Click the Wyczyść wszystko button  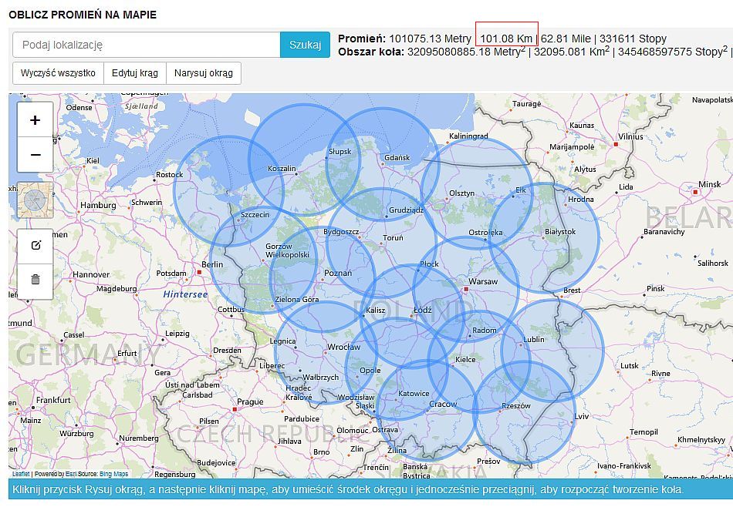pyautogui.click(x=58, y=73)
